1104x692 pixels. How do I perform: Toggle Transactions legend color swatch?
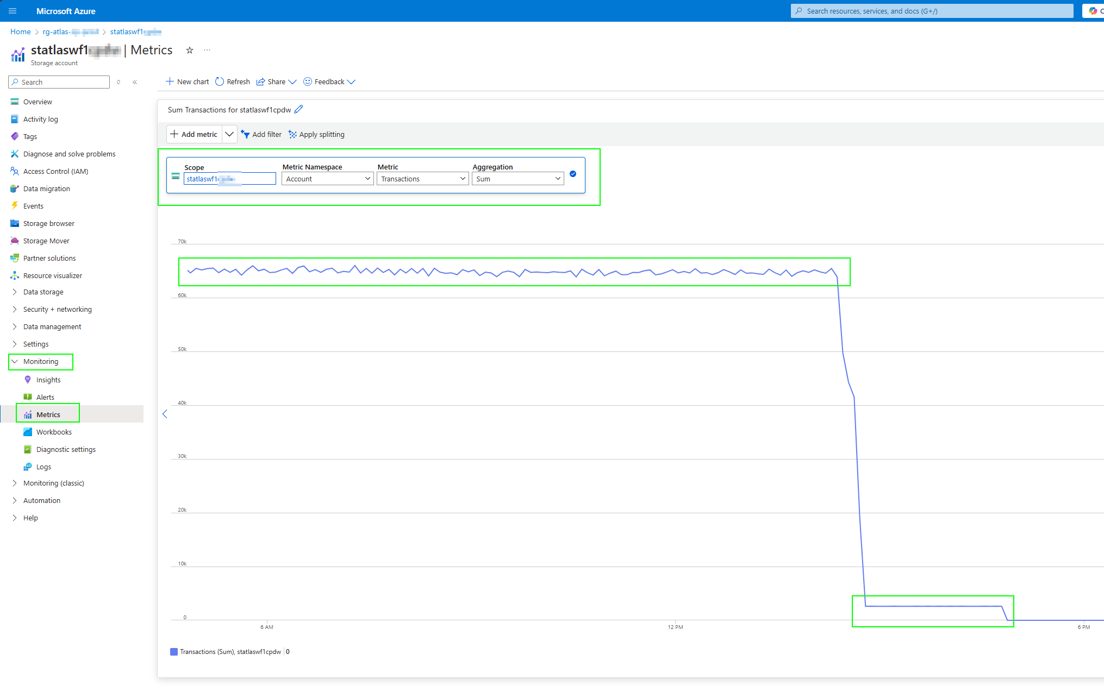[174, 652]
